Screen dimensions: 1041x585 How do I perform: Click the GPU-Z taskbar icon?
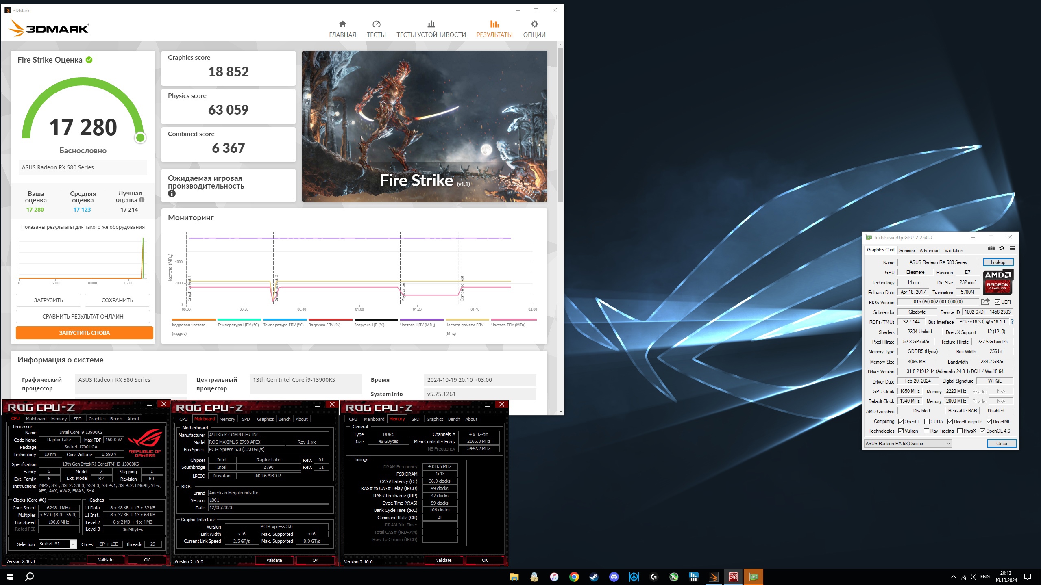pos(753,577)
